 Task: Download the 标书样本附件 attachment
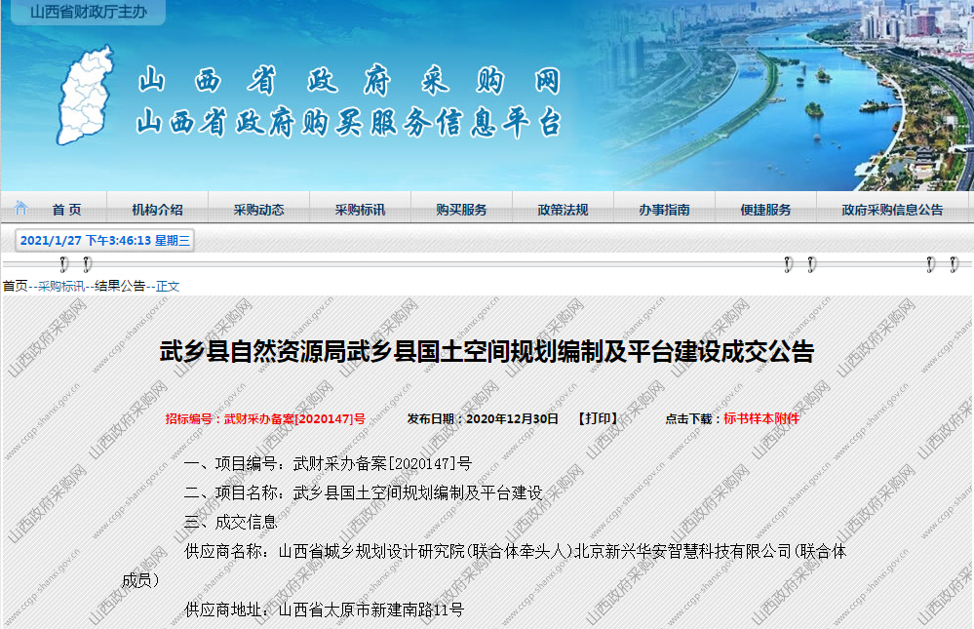point(761,418)
